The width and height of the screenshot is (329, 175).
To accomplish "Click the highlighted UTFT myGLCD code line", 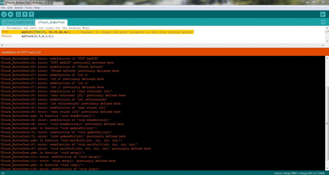I will coord(97,32).
